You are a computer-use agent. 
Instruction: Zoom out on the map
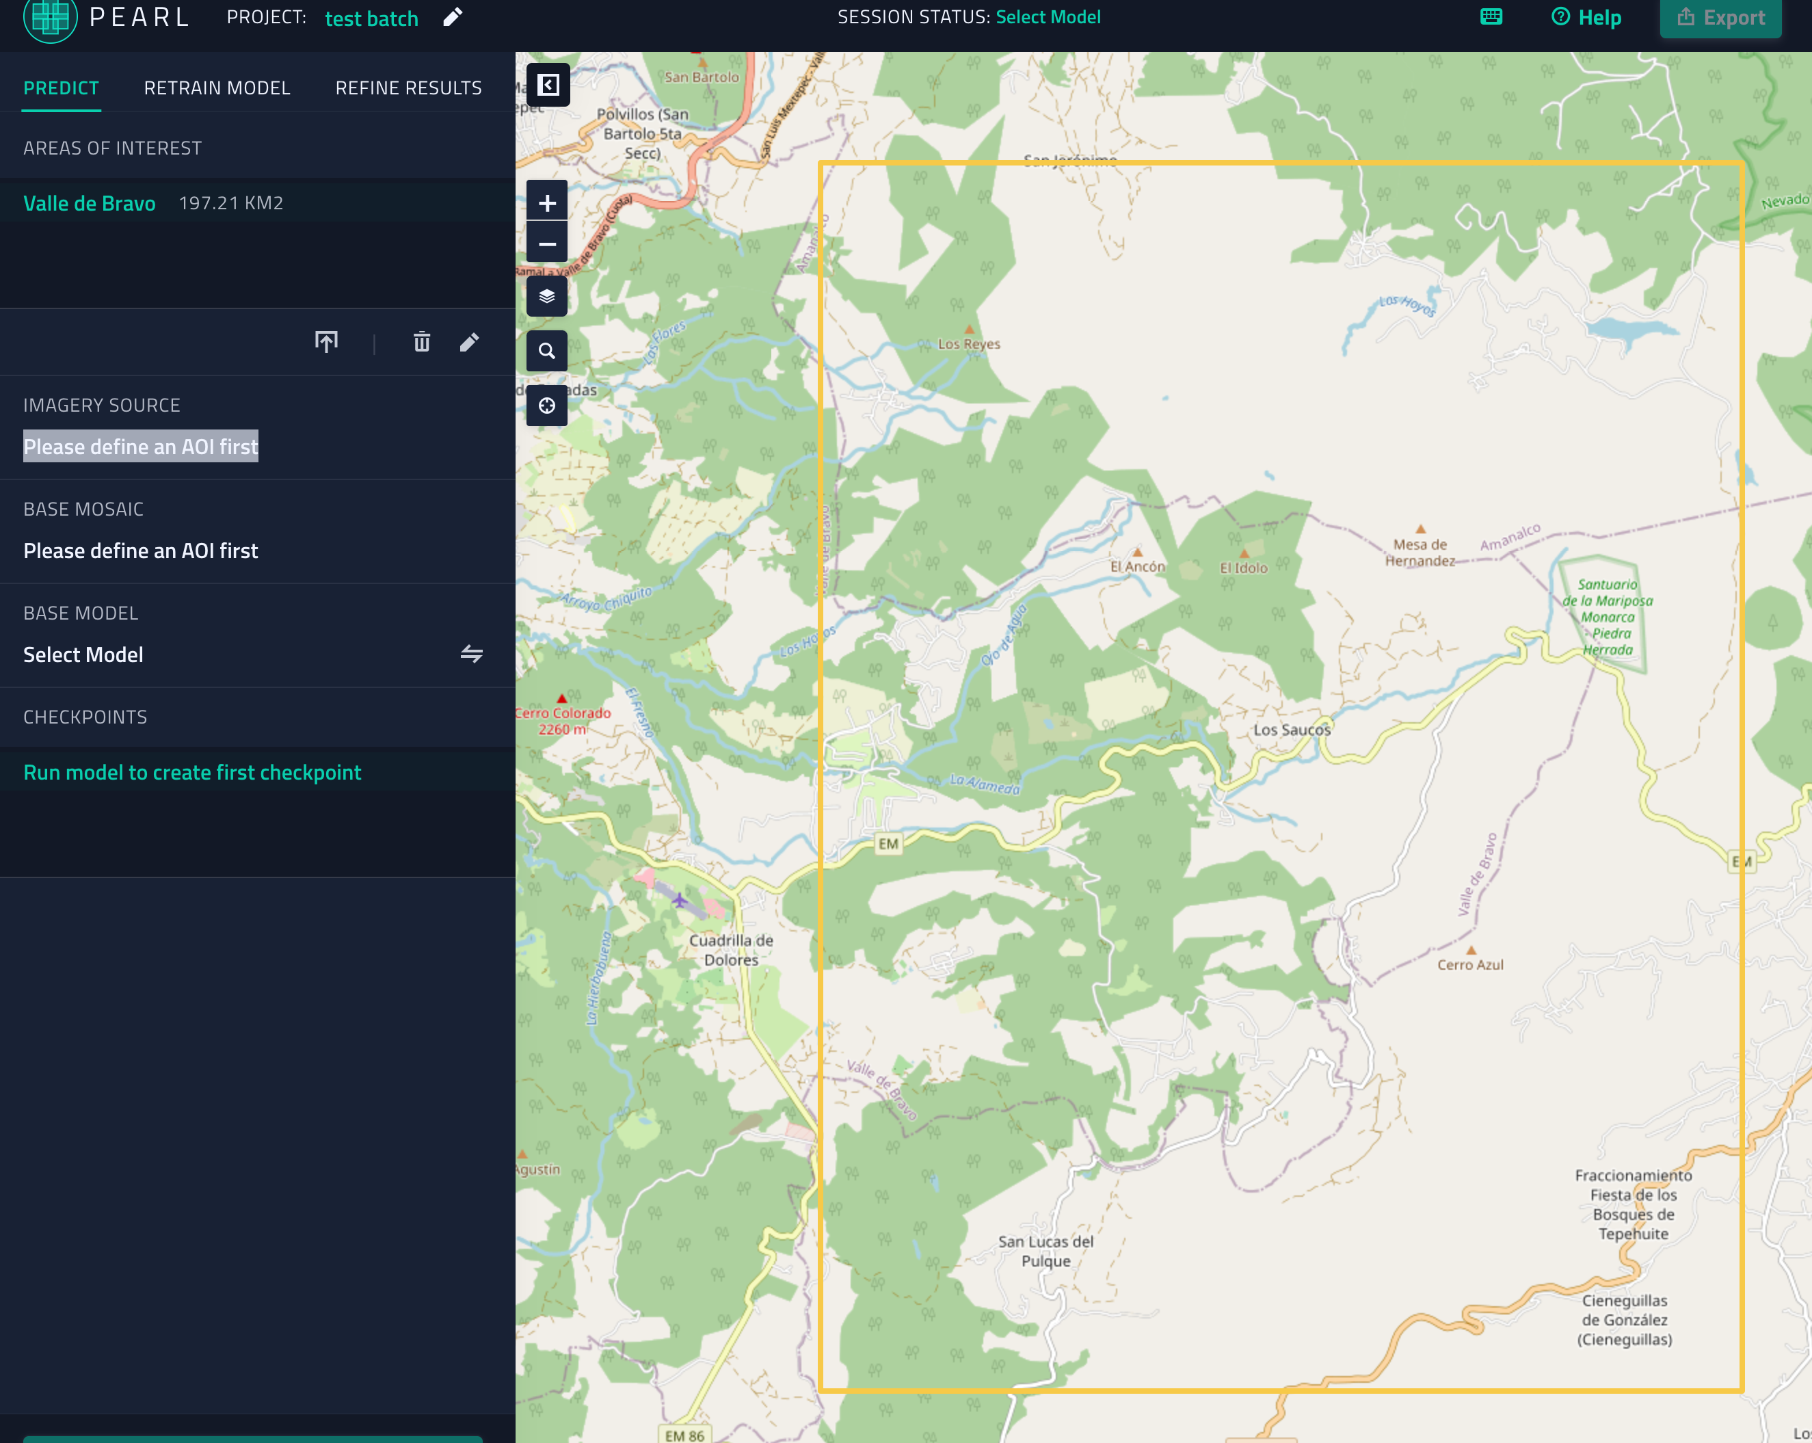pyautogui.click(x=547, y=245)
